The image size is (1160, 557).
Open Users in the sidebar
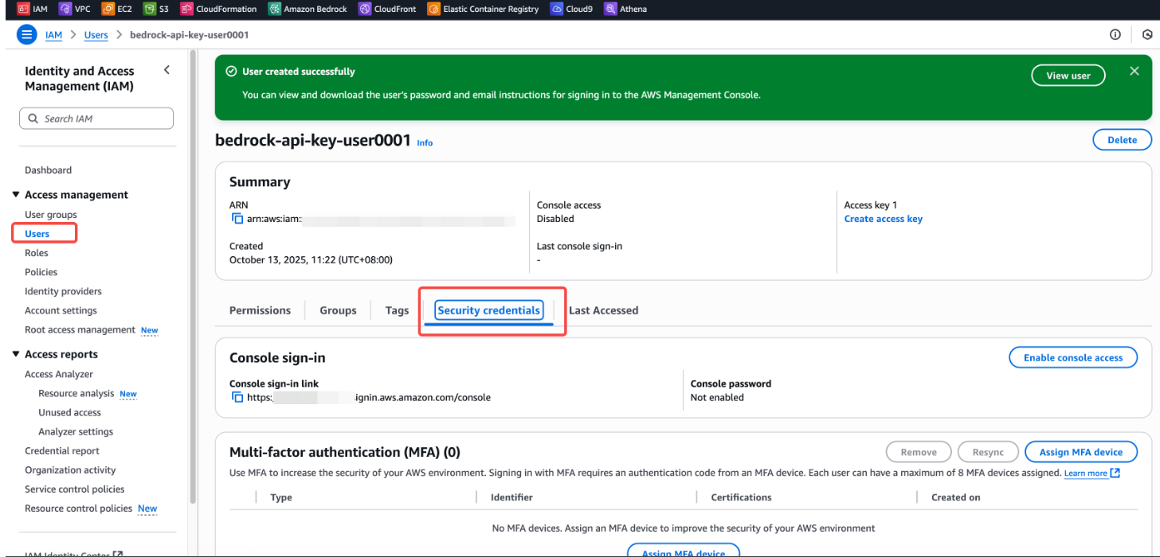pos(37,234)
